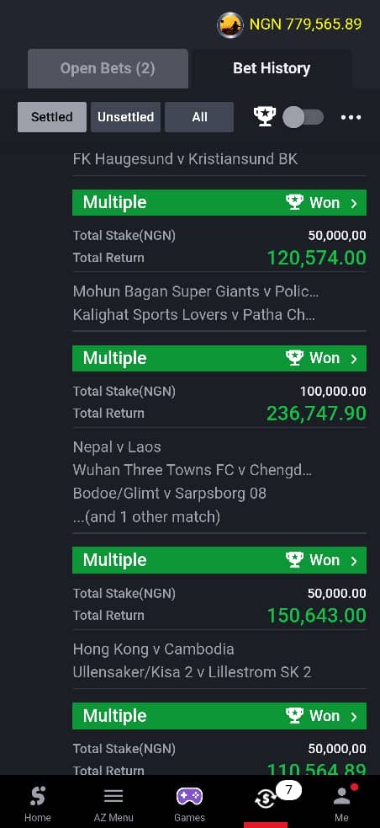The height and width of the screenshot is (828, 380).
Task: Select the Unsettled filter
Action: coord(125,117)
